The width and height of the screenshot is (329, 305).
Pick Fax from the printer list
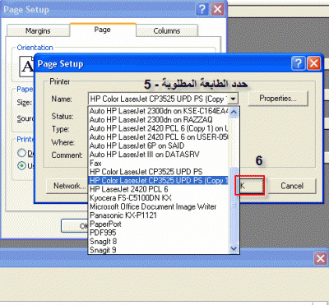point(159,164)
